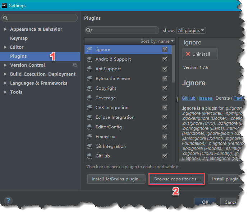Open the PayPal donate link
Viewport: 248px width, 217px height.
239,98
